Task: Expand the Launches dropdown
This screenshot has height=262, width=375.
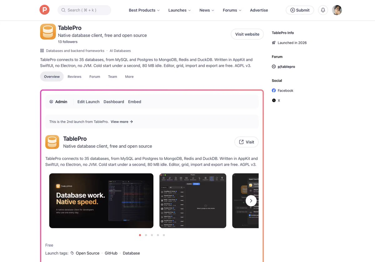Action: point(179,10)
